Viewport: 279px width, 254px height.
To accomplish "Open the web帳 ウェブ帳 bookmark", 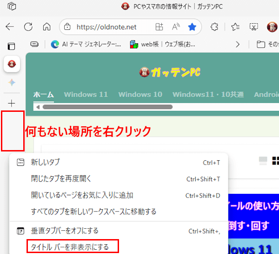I will click(163, 44).
